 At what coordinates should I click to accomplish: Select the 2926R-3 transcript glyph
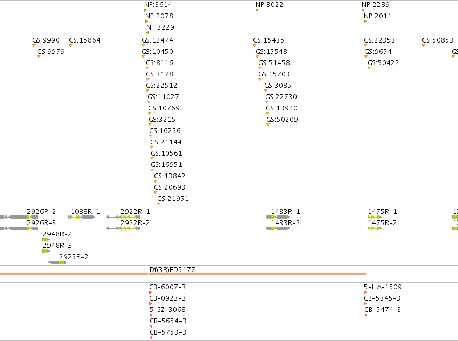[19, 228]
